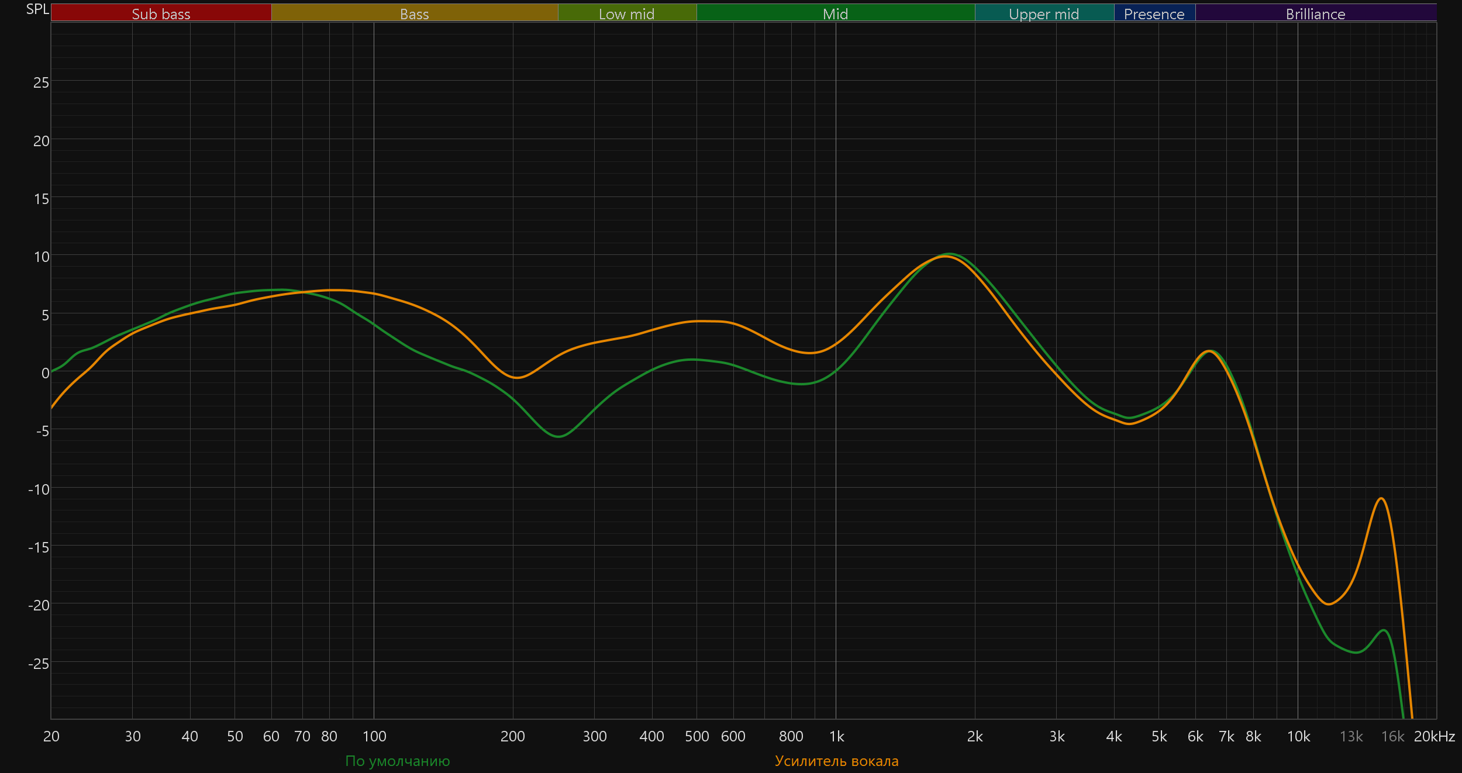Click the 10k frequency axis label
Screen dimensions: 1462x773
[x=1298, y=736]
